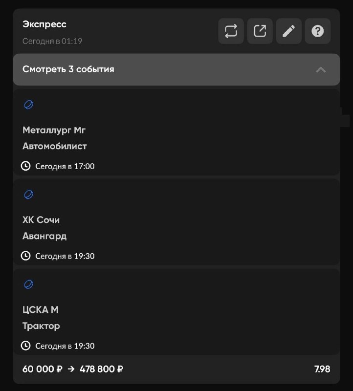Viewport: 353px width, 391px height.
Task: Click hockey puck icon above Металлург Мг
Action: click(x=29, y=105)
